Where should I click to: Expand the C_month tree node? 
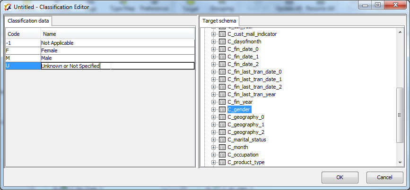click(214, 147)
